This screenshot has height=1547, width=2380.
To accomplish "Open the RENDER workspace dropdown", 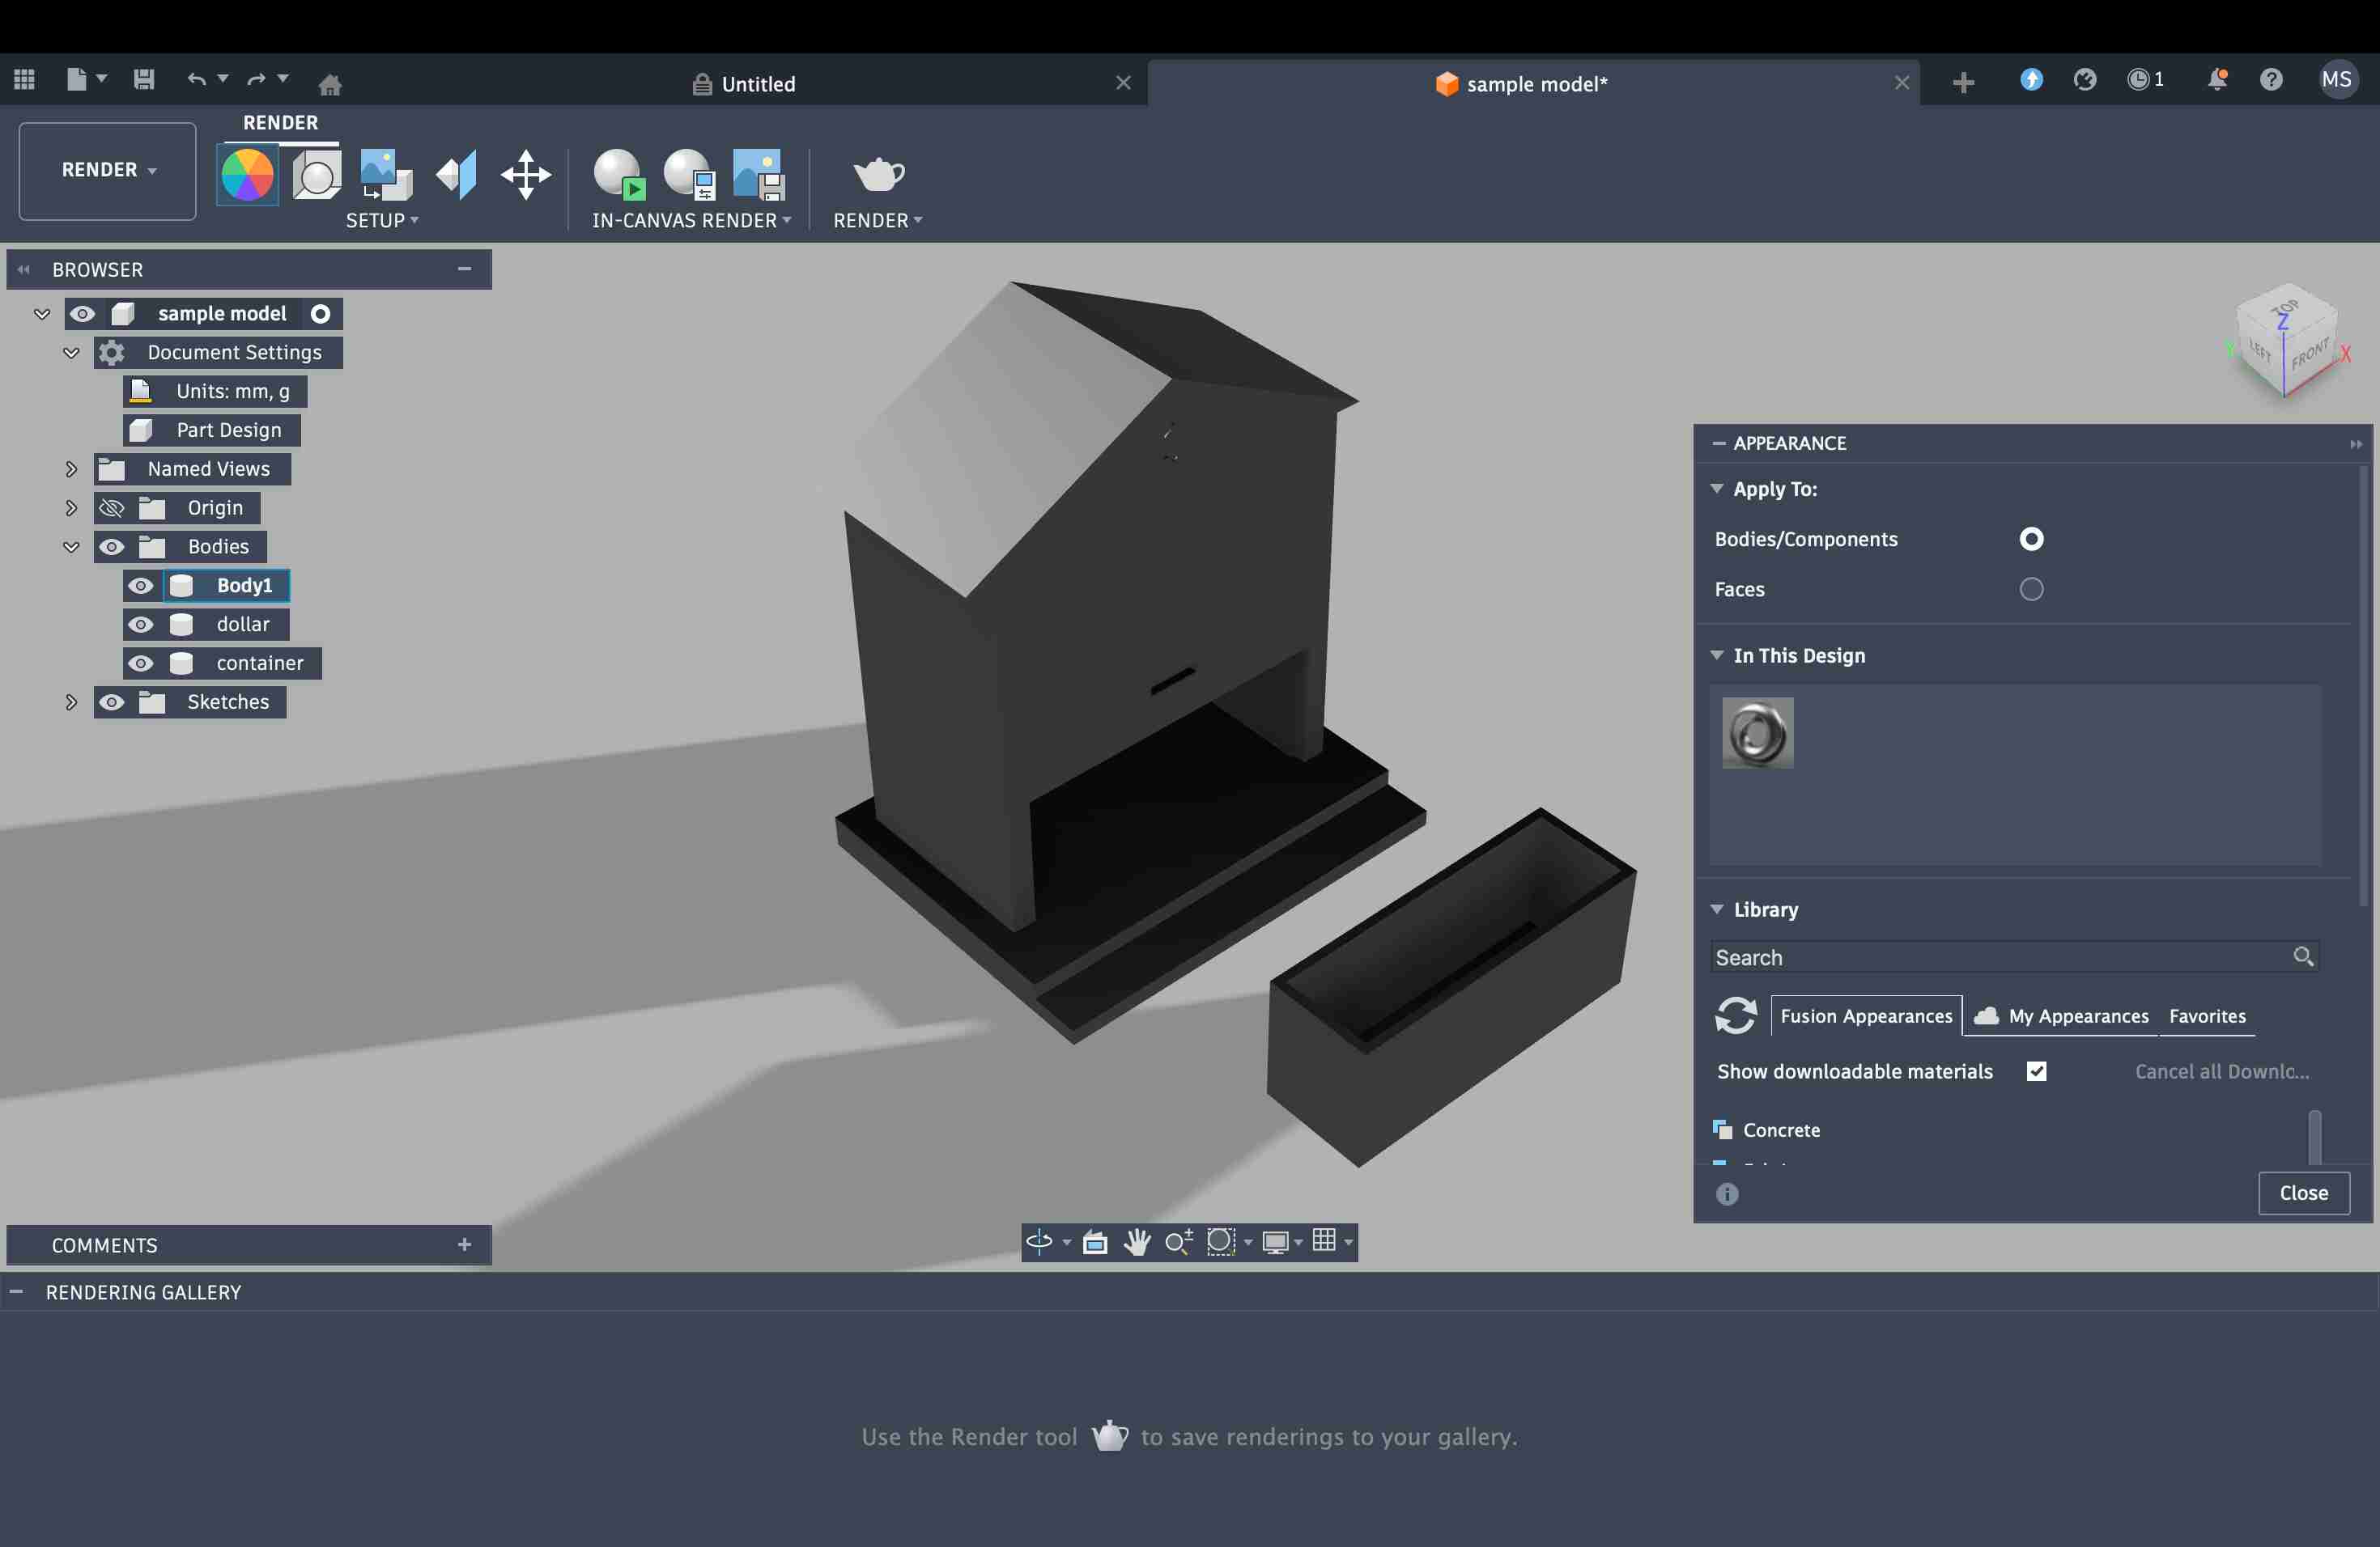I will pos(108,171).
